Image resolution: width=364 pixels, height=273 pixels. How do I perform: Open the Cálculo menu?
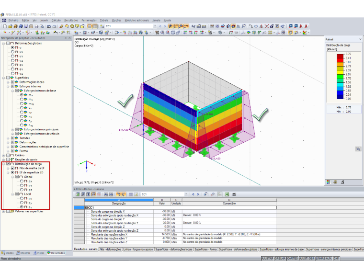click(56, 21)
